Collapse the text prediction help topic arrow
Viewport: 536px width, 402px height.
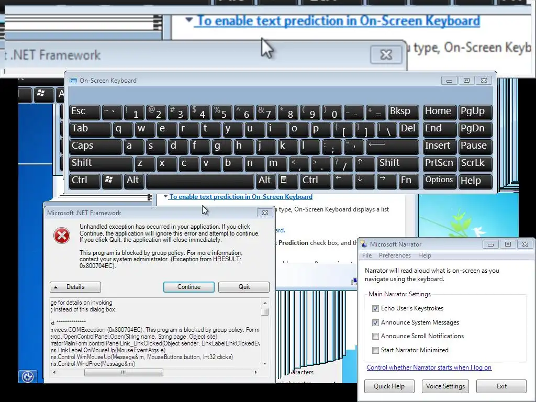(165, 197)
